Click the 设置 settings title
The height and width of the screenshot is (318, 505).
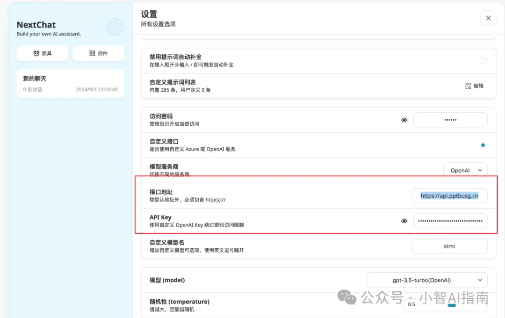[149, 14]
